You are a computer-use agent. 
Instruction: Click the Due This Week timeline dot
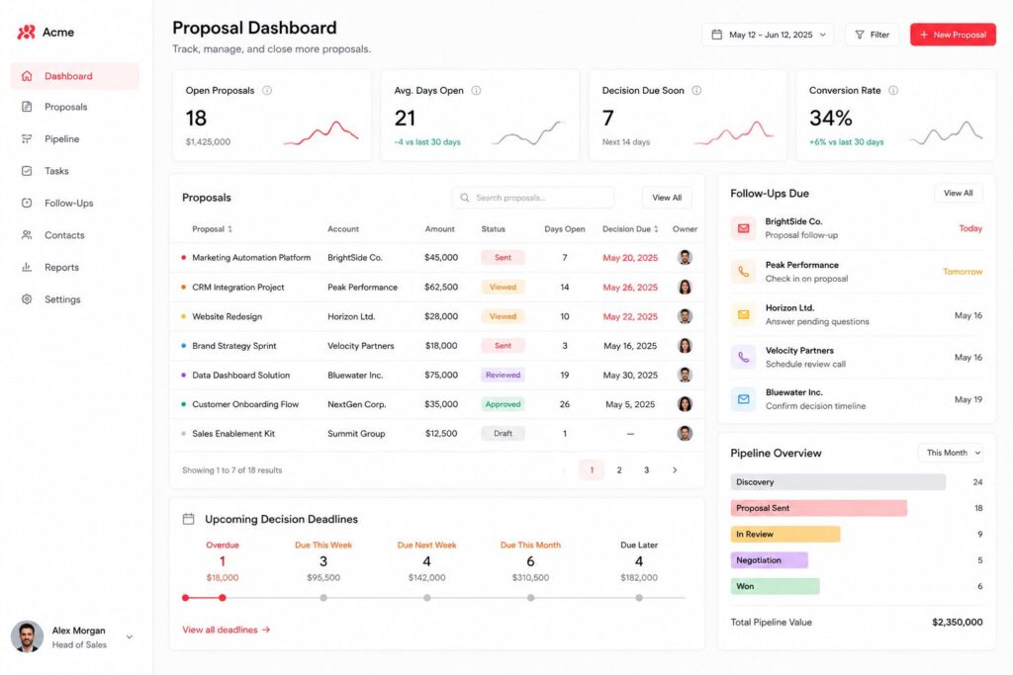pos(323,598)
